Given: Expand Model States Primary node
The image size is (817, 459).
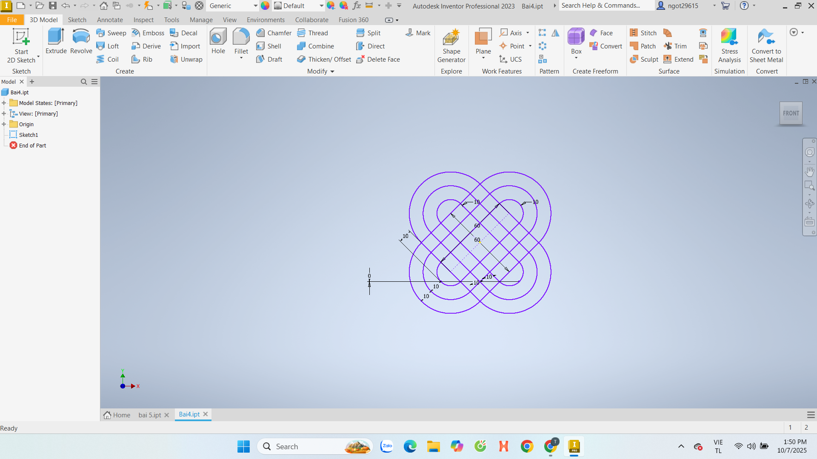Looking at the screenshot, I should [x=4, y=103].
